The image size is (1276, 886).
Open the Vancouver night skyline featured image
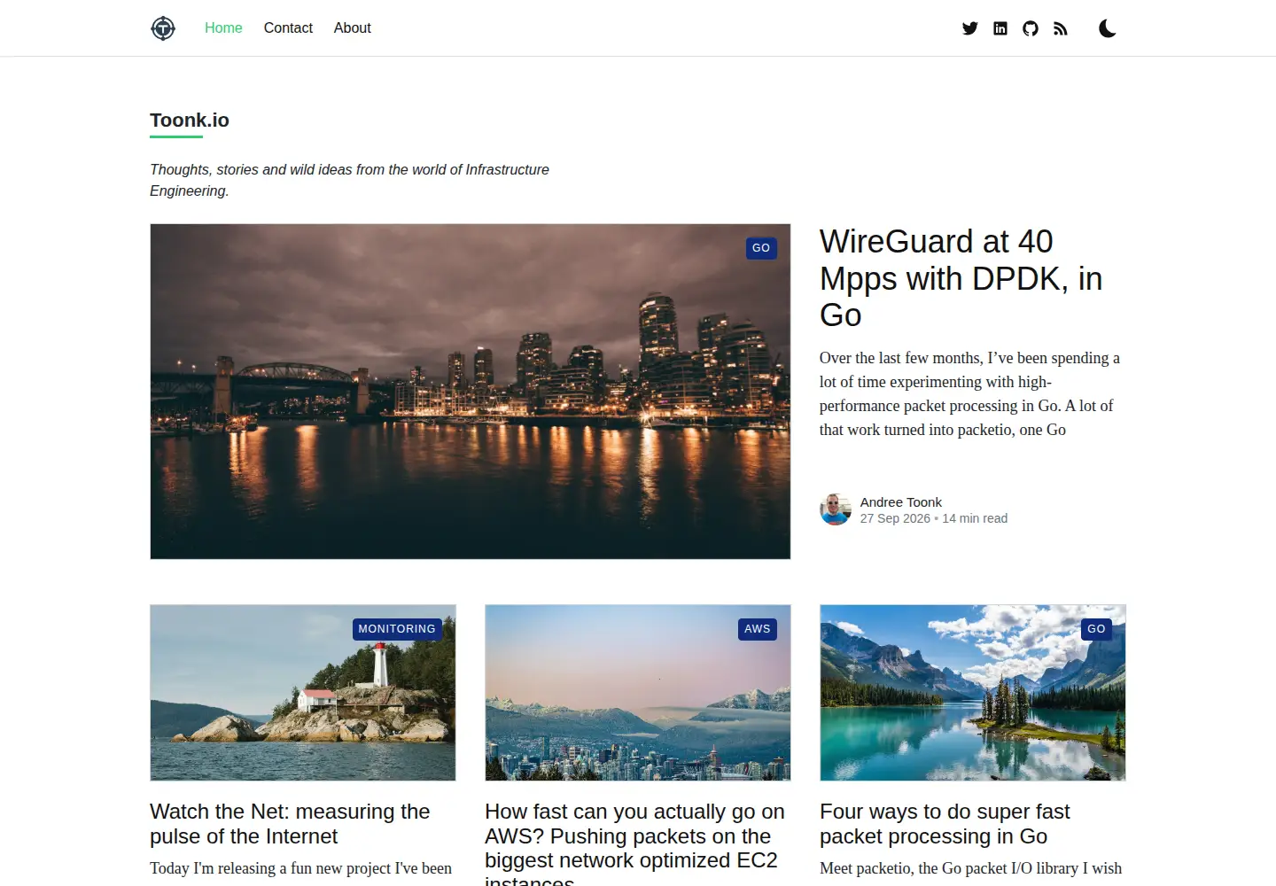click(471, 392)
